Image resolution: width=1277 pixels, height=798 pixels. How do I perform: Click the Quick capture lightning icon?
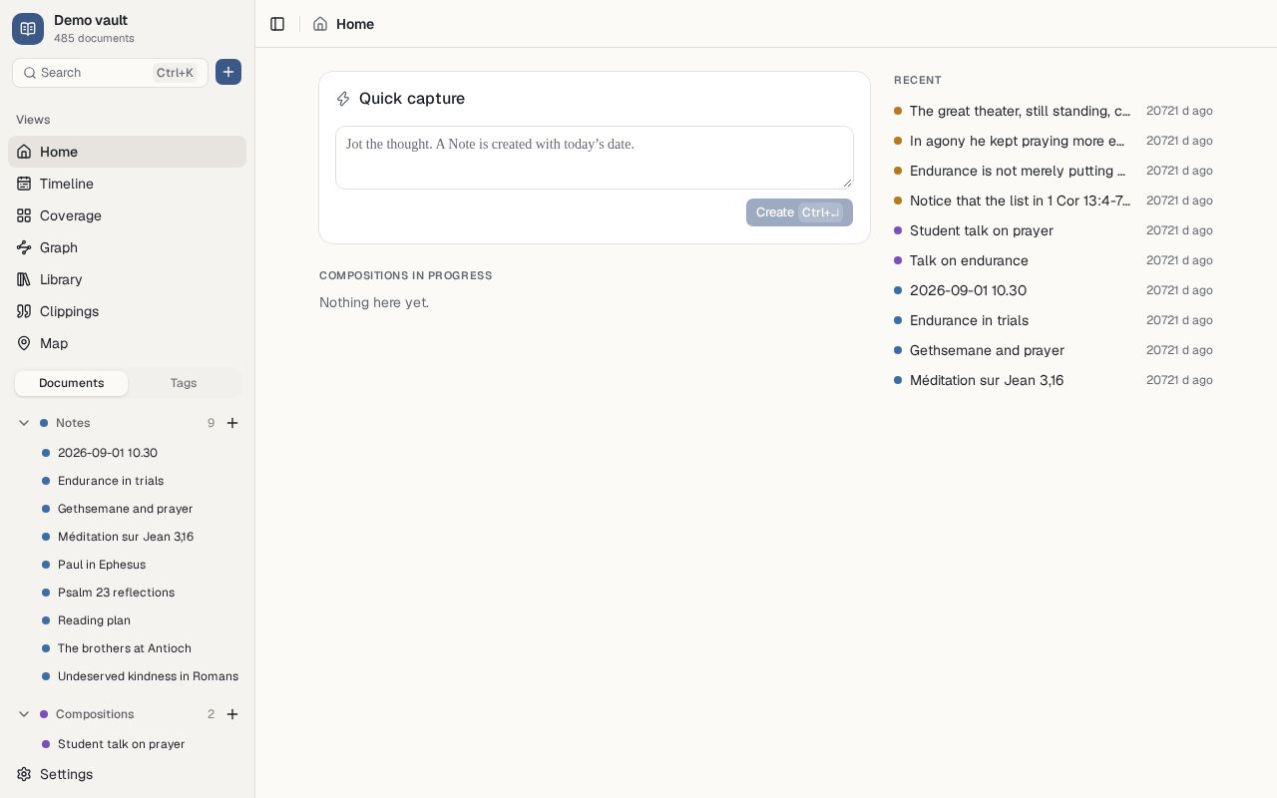(343, 99)
